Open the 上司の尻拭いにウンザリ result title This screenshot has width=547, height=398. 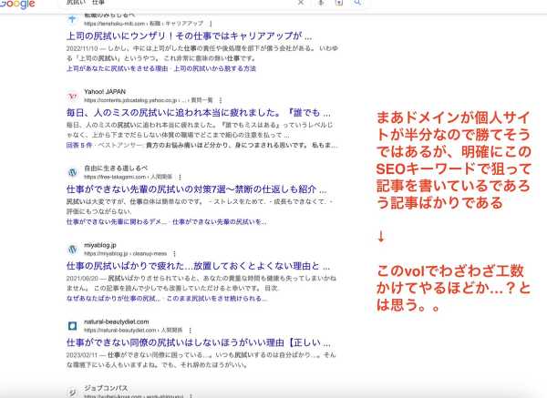point(189,36)
